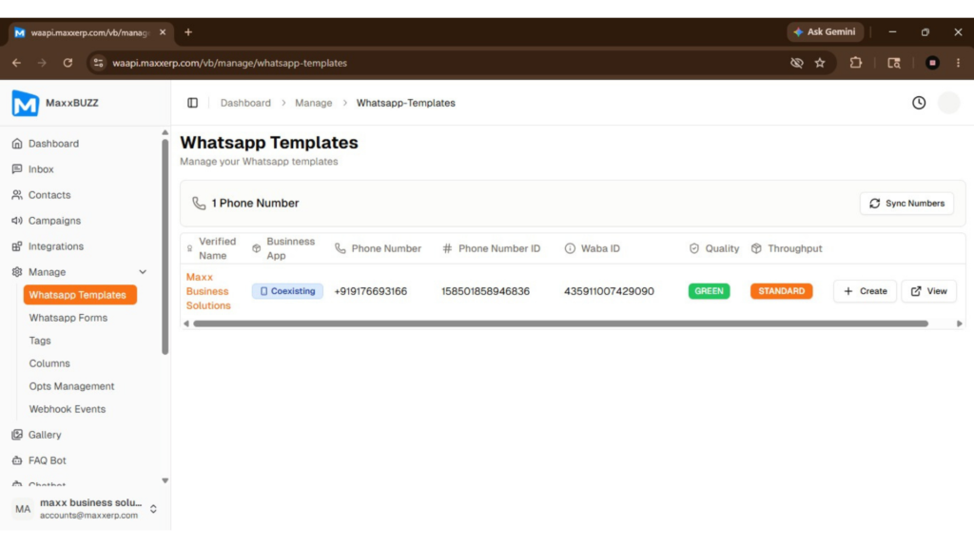974x548 pixels.
Task: Open the Columns submenu item
Action: point(49,363)
